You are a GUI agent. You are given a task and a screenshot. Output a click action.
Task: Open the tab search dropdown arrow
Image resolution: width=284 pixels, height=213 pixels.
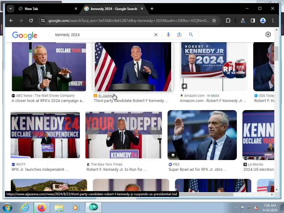11,9
